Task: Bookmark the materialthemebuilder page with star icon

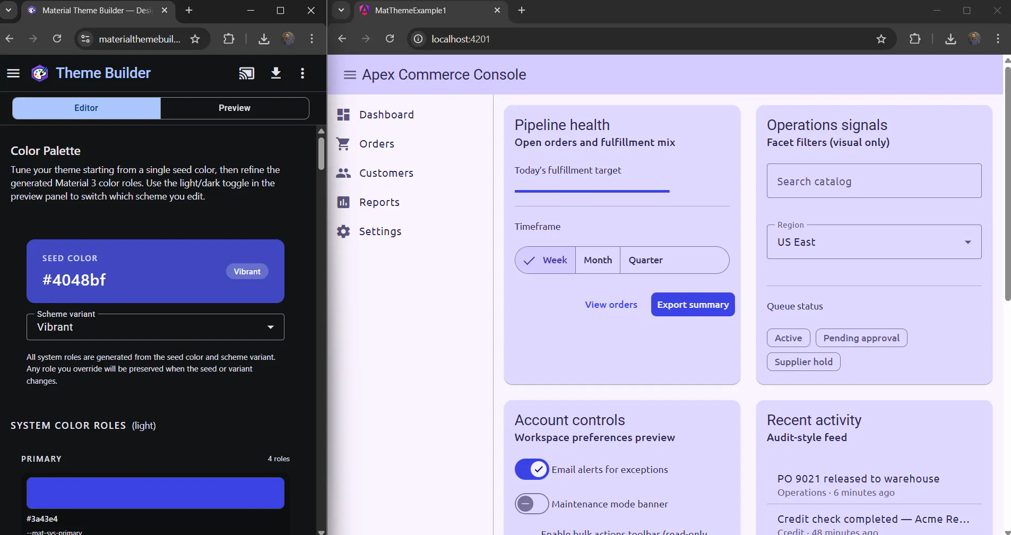Action: [x=195, y=39]
